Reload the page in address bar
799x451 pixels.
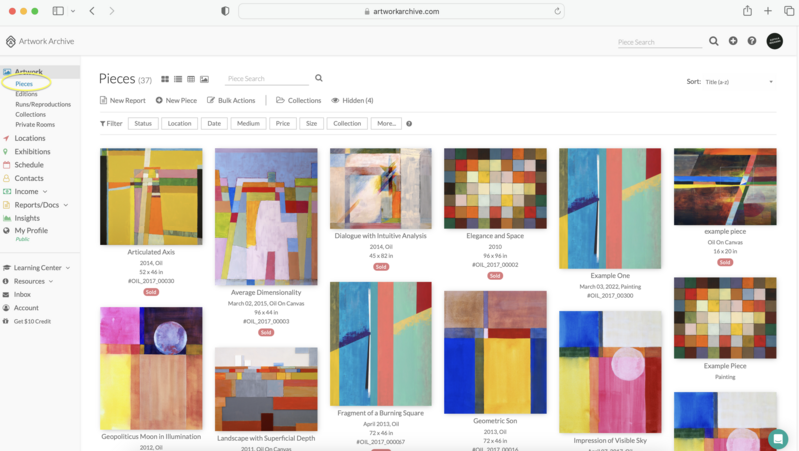(557, 11)
